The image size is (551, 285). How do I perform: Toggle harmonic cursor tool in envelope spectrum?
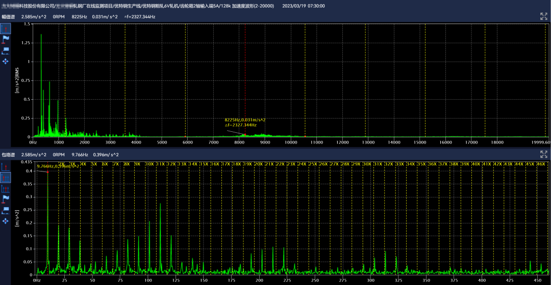pyautogui.click(x=6, y=177)
